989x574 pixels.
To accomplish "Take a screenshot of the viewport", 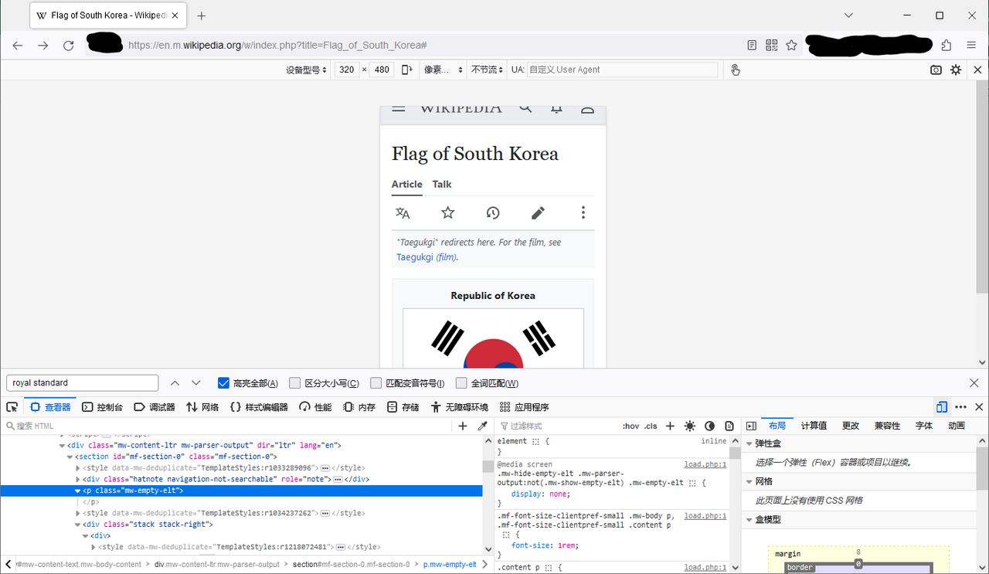I will pos(936,70).
